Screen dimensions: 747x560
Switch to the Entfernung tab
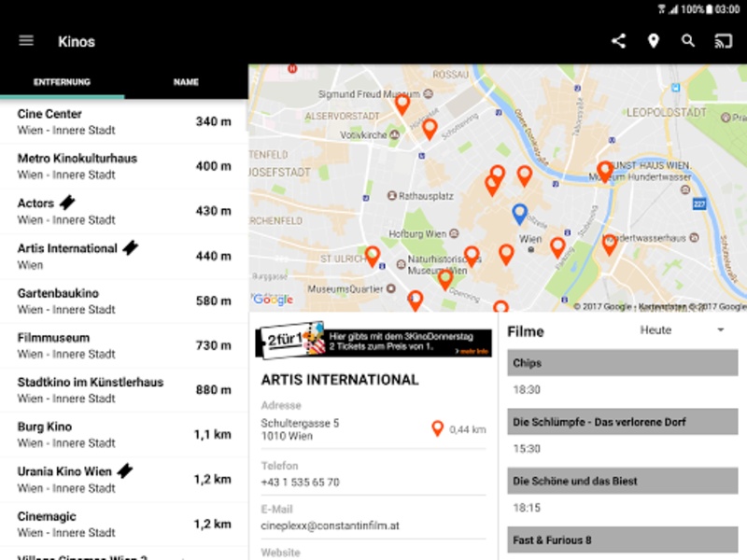point(62,82)
